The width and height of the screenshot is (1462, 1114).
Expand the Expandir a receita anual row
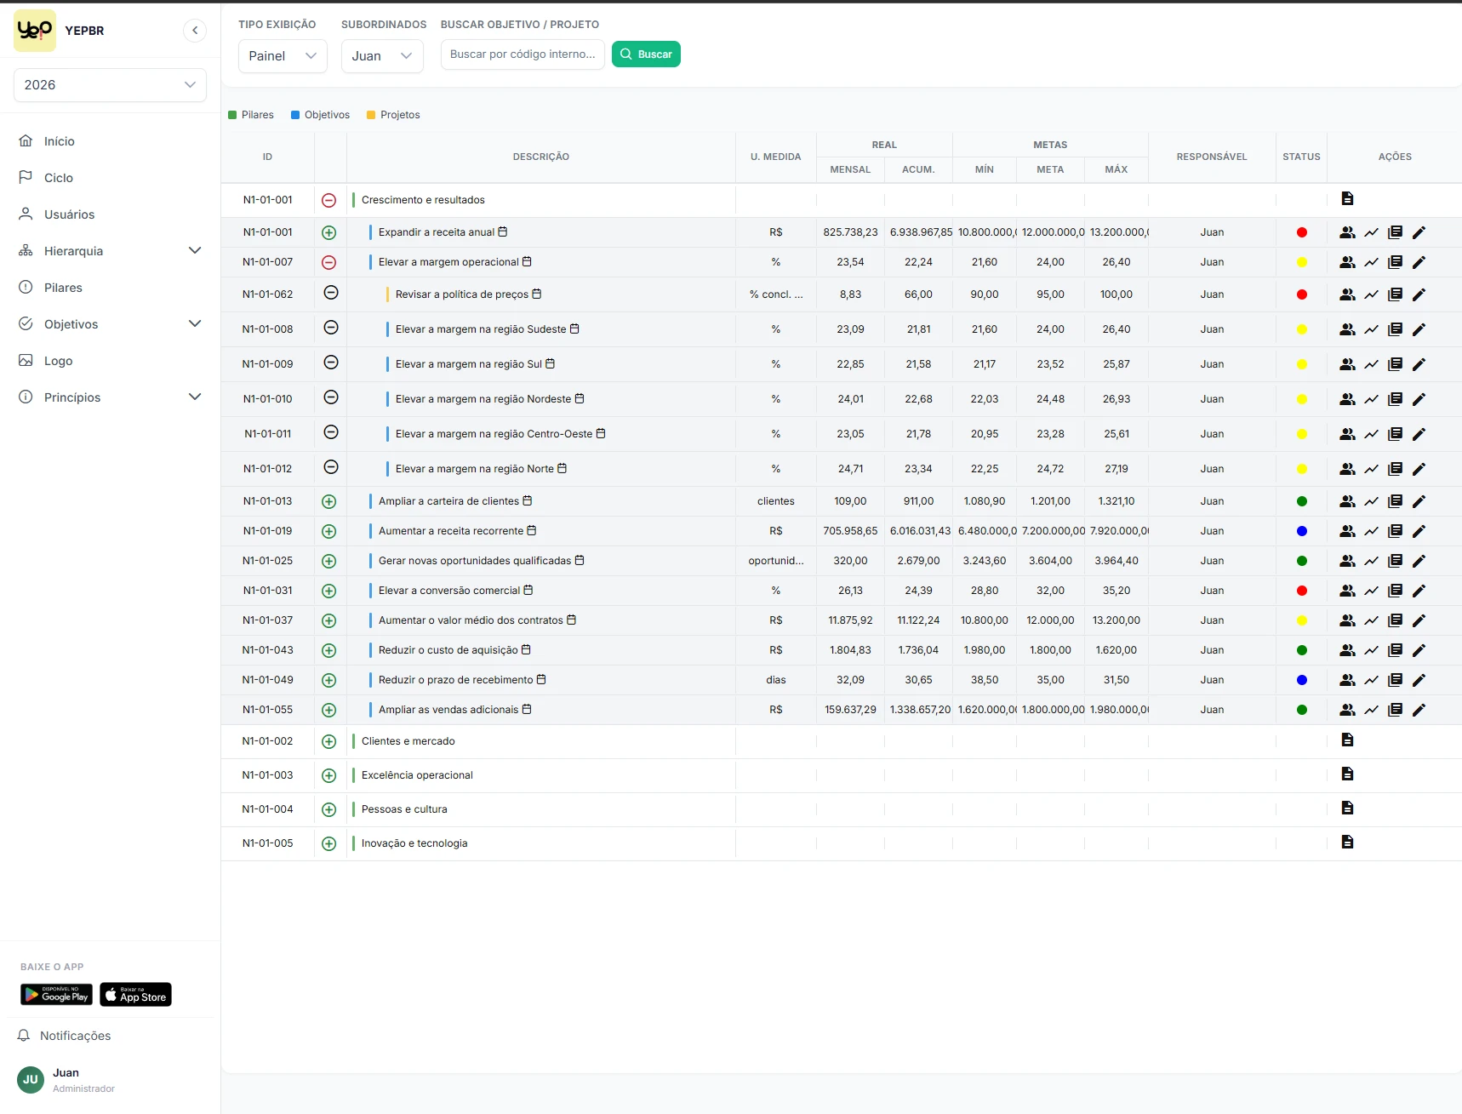pyautogui.click(x=329, y=233)
